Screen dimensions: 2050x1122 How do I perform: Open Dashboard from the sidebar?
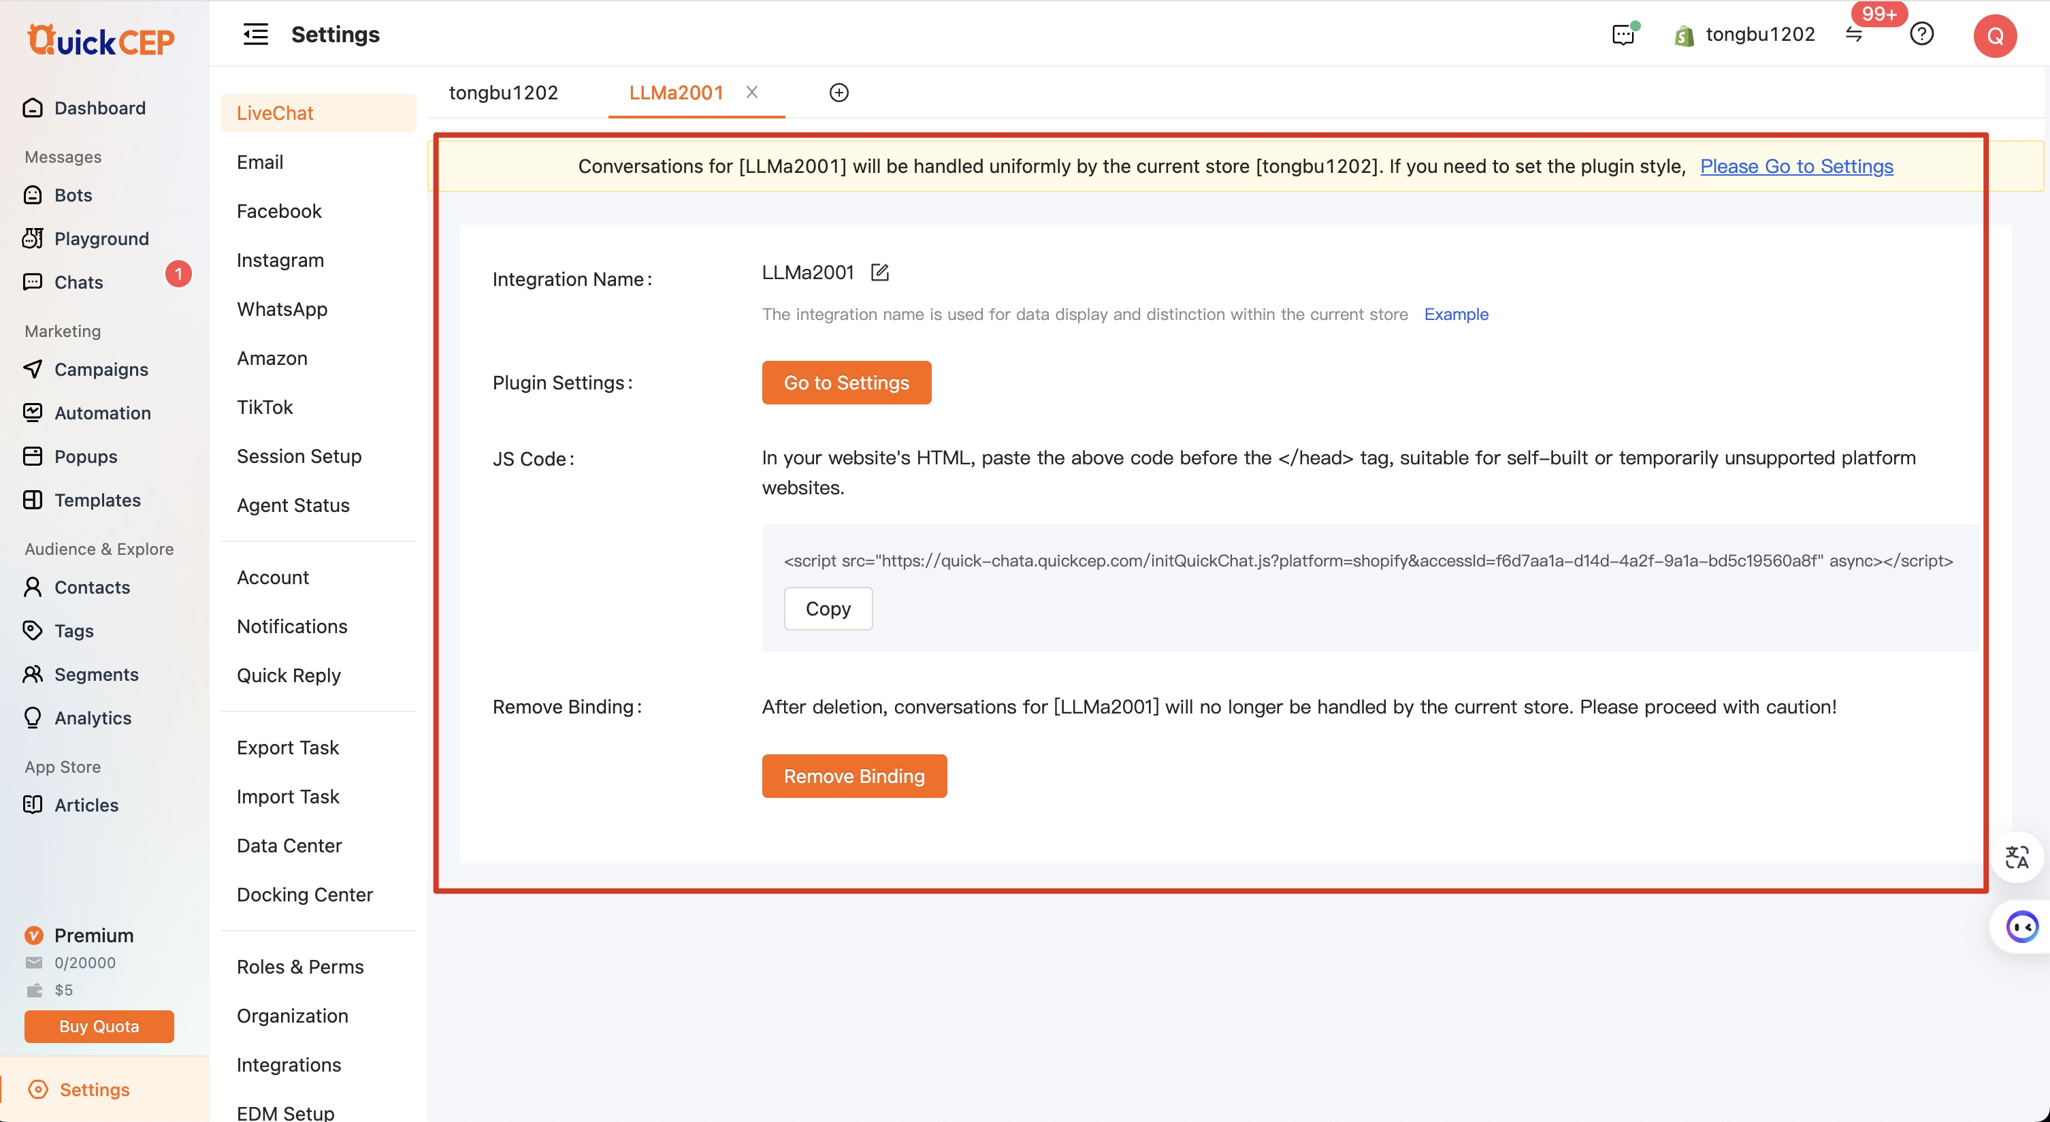click(x=99, y=108)
